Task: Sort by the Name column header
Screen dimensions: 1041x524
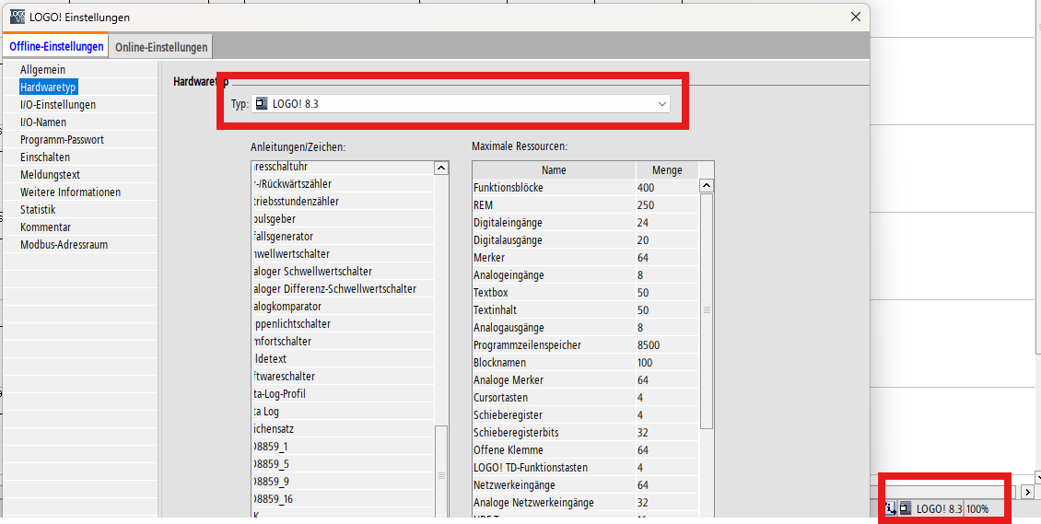Action: (554, 170)
